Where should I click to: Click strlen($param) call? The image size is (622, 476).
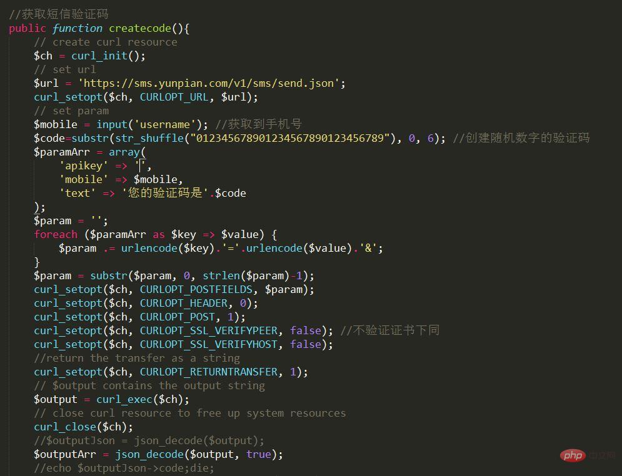[x=246, y=275]
